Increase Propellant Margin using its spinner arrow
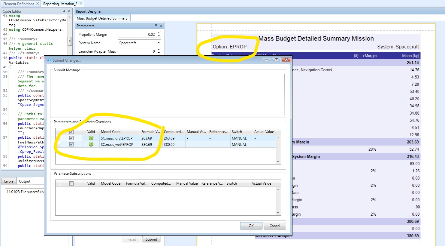 coord(159,32)
